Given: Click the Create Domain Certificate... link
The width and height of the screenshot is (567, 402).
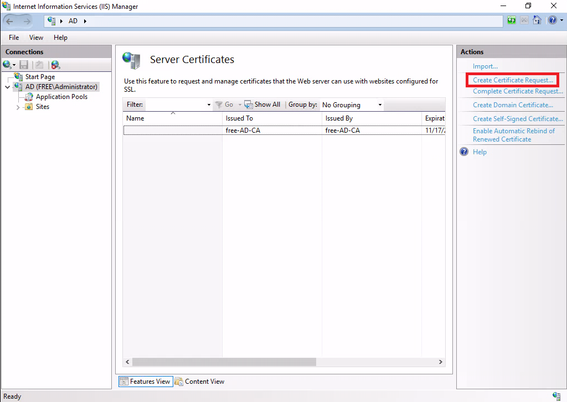Looking at the screenshot, I should 513,105.
